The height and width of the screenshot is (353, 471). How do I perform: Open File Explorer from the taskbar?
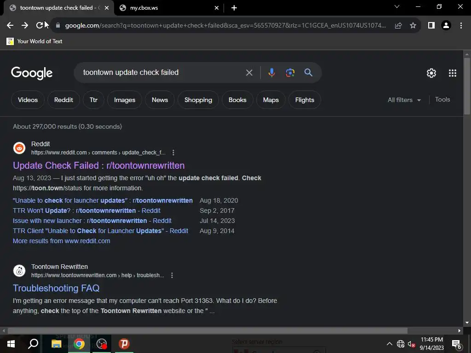coord(56,344)
